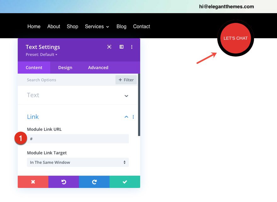Click the expand modal fullscreen icon

pos(109,47)
